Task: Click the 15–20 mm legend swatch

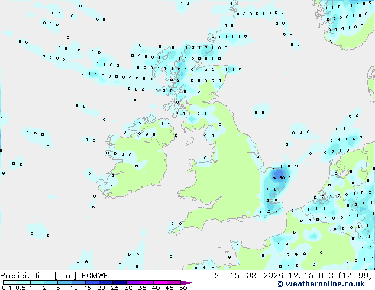Action: (92, 282)
